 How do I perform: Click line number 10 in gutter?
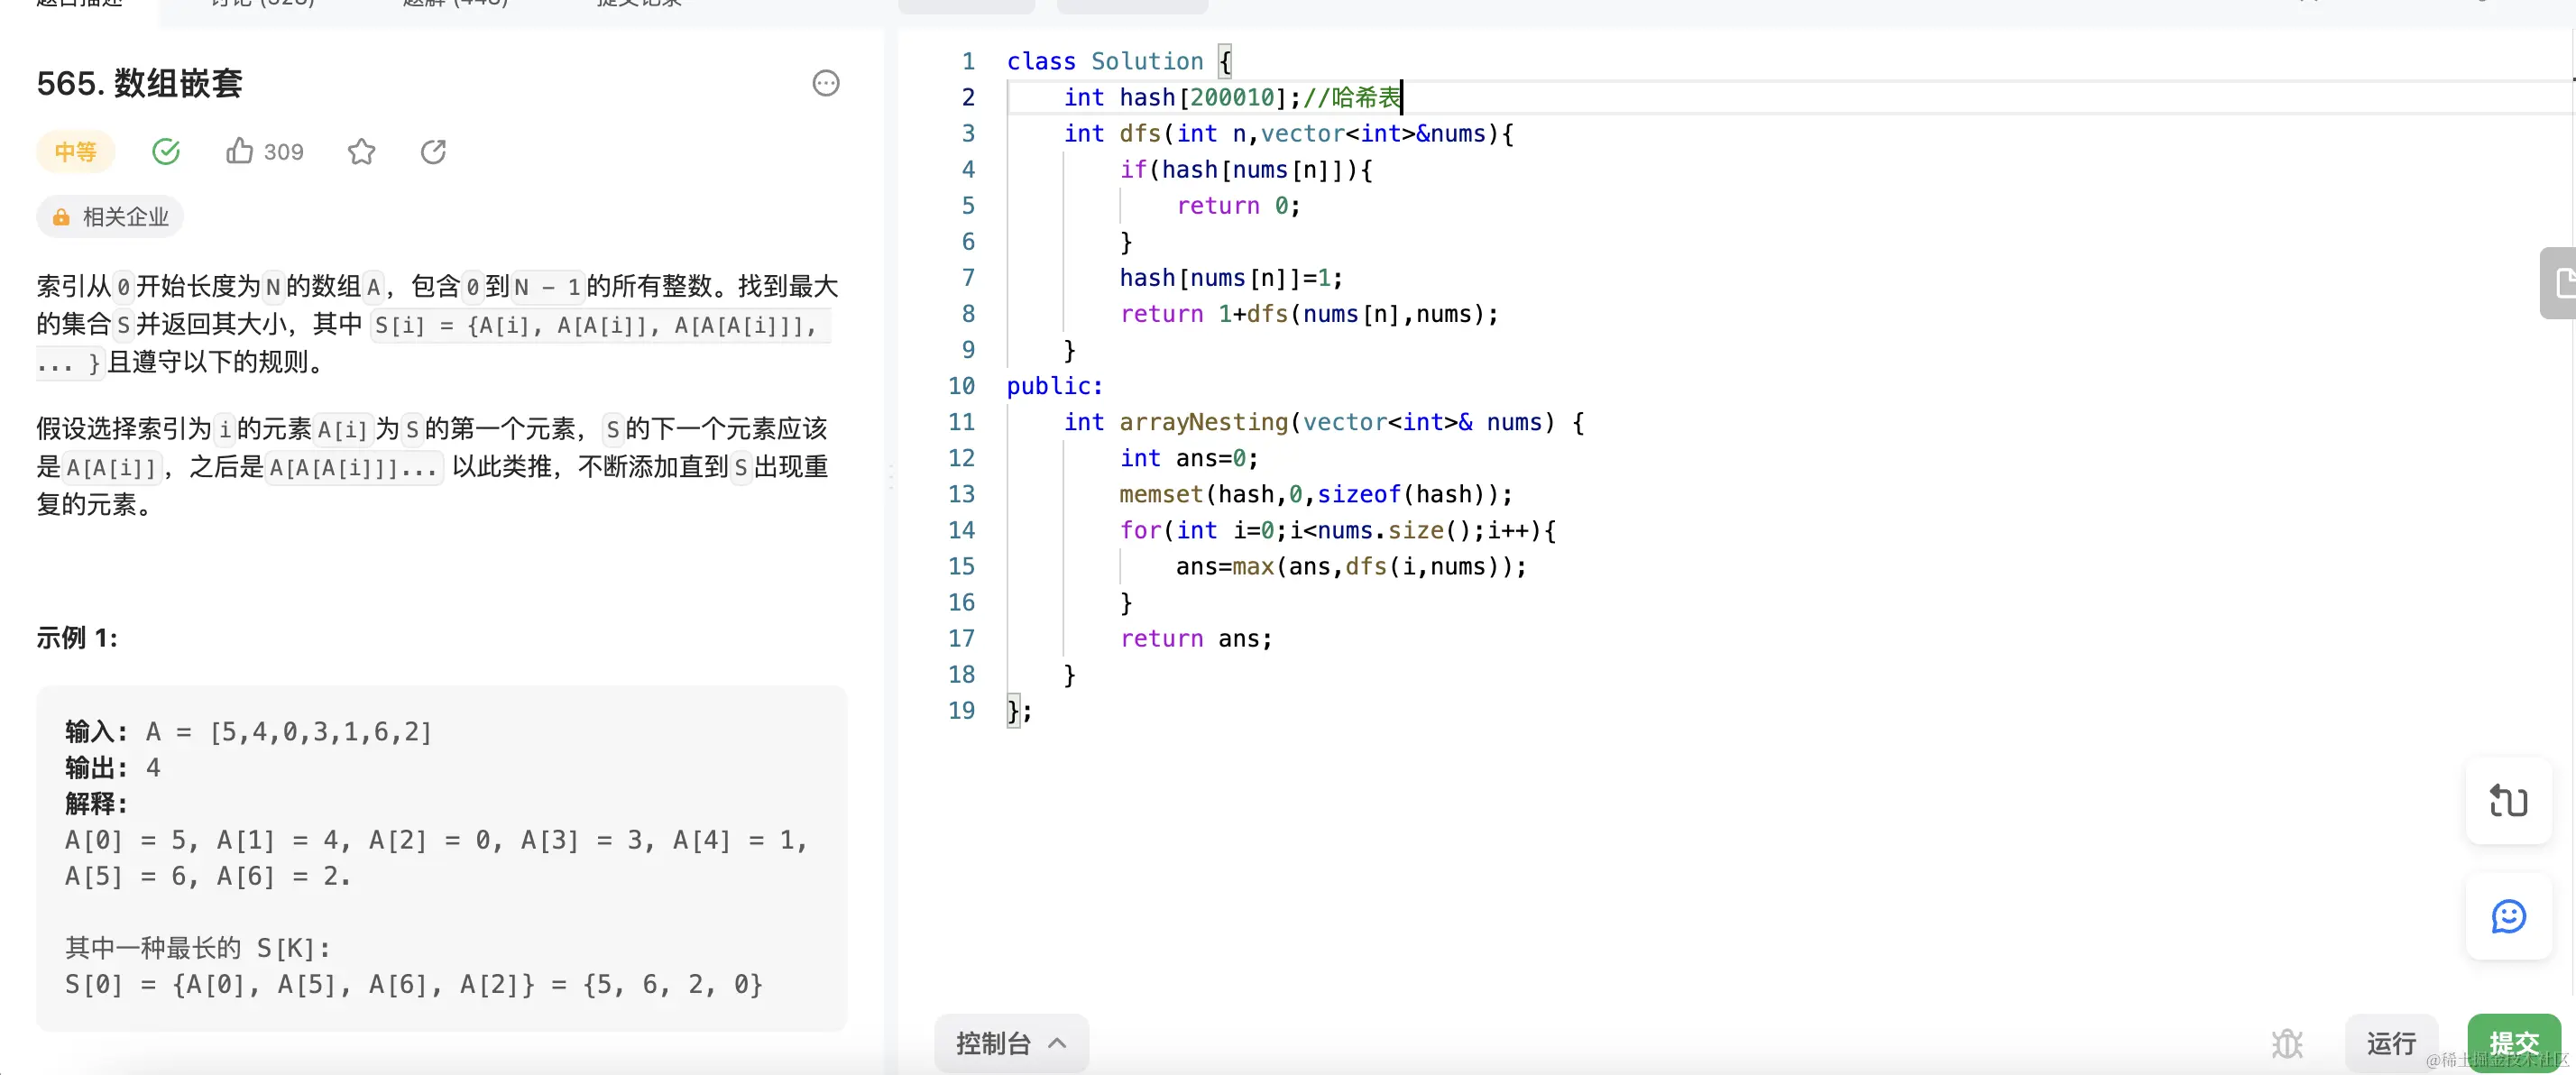[x=961, y=386]
